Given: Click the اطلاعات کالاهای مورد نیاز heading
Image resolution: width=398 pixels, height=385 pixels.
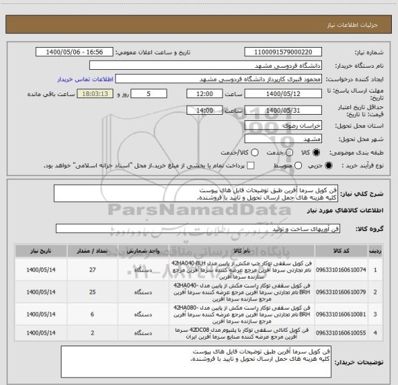Looking at the screenshot, I should [345, 211].
